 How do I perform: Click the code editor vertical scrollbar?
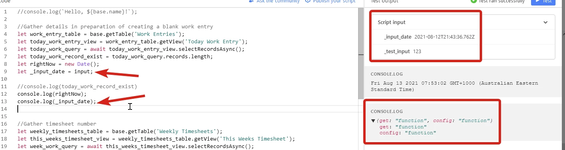click(x=361, y=53)
